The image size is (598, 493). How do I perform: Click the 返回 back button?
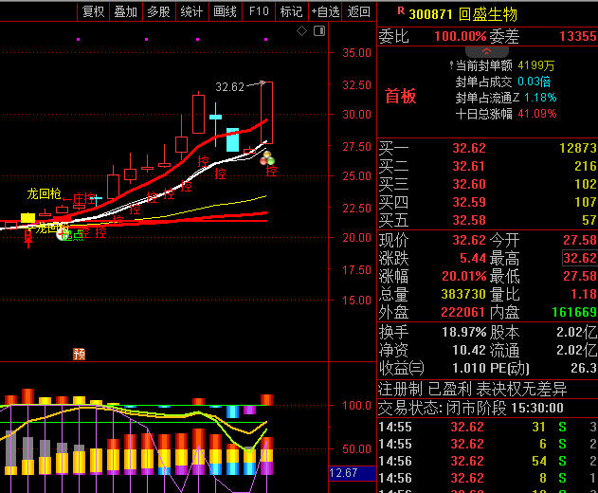click(359, 11)
